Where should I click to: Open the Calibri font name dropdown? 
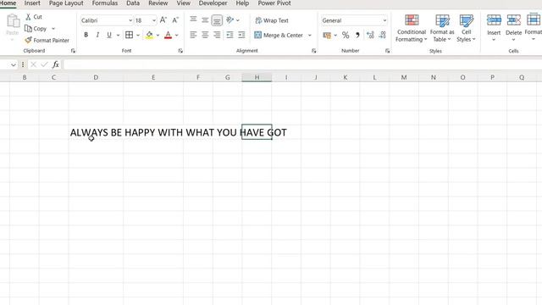130,20
